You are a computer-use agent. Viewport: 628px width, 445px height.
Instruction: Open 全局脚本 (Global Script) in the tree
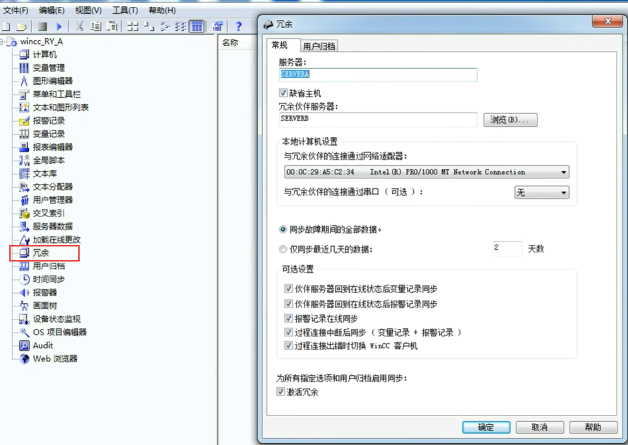point(48,160)
